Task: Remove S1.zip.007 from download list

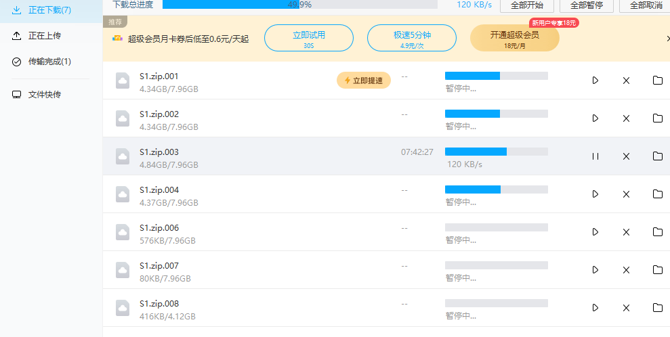Action: [x=626, y=270]
